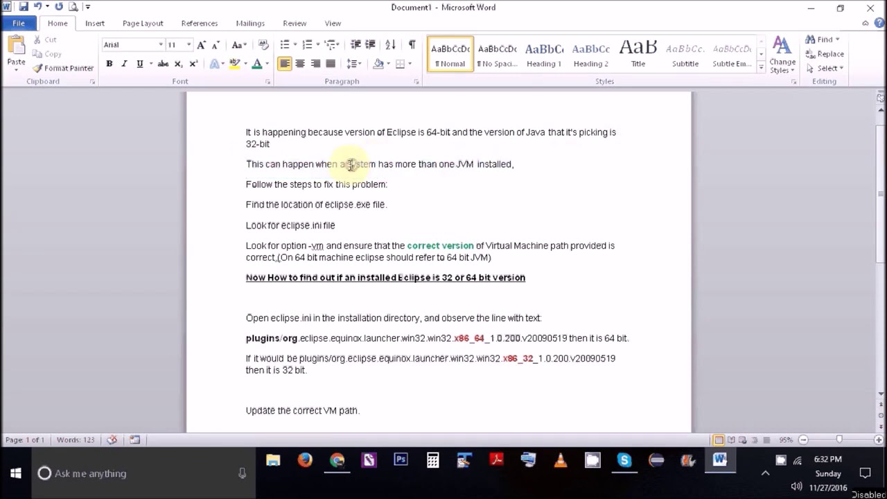
Task: Switch to the References tab
Action: point(200,23)
